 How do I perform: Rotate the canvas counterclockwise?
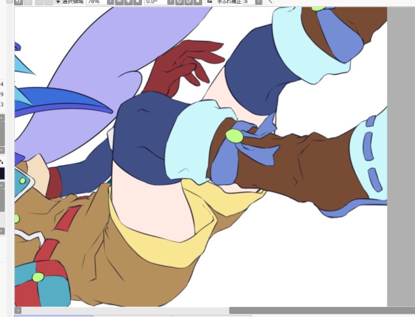(179, 2)
